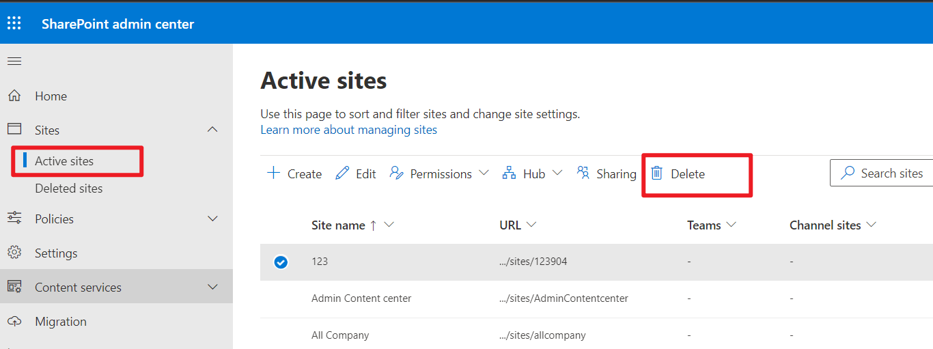
Task: Click the Edit button label
Action: tap(366, 174)
